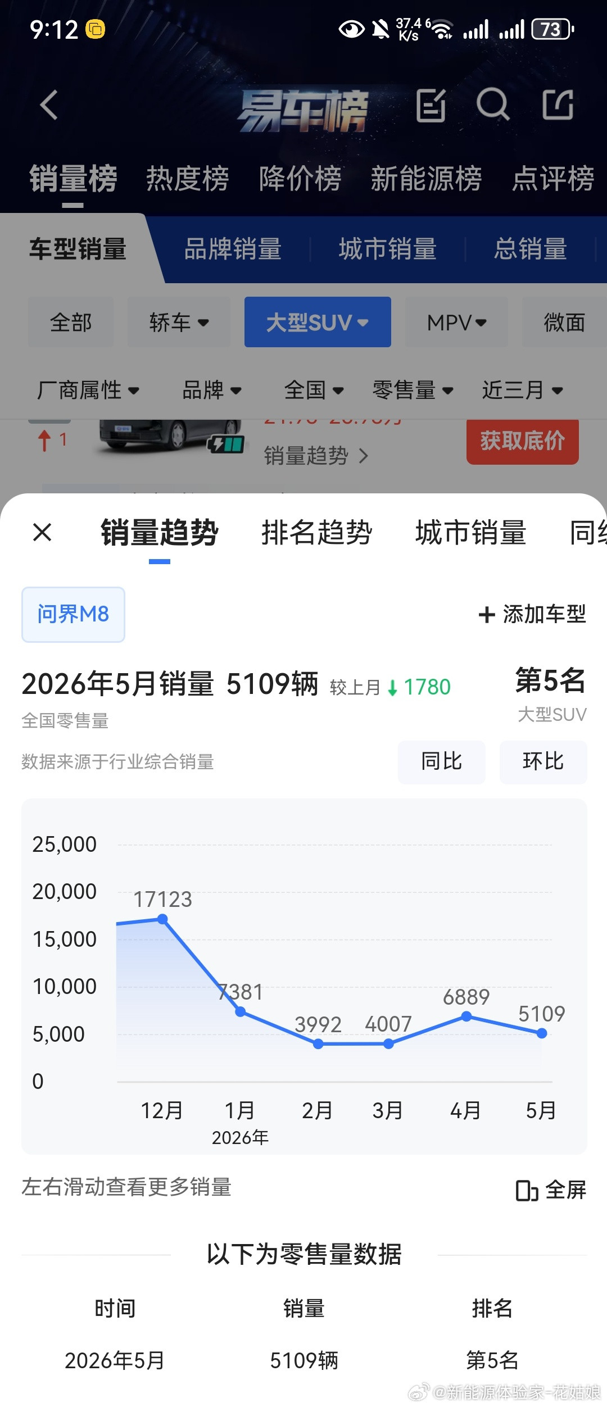Open 销量趋势 link beside car image
607x1407 pixels.
click(x=316, y=456)
